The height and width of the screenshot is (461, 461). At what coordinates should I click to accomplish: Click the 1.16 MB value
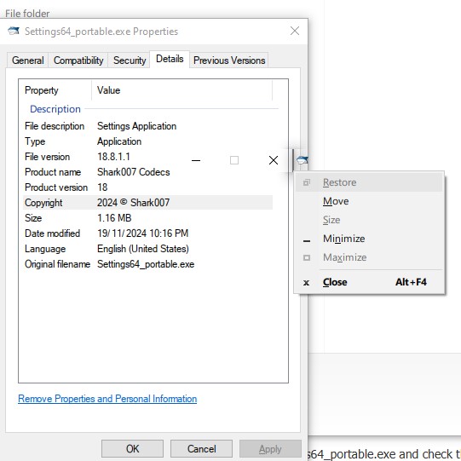coord(114,218)
